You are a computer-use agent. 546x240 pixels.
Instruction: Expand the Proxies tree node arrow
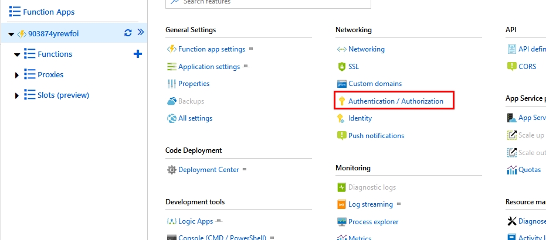point(16,75)
